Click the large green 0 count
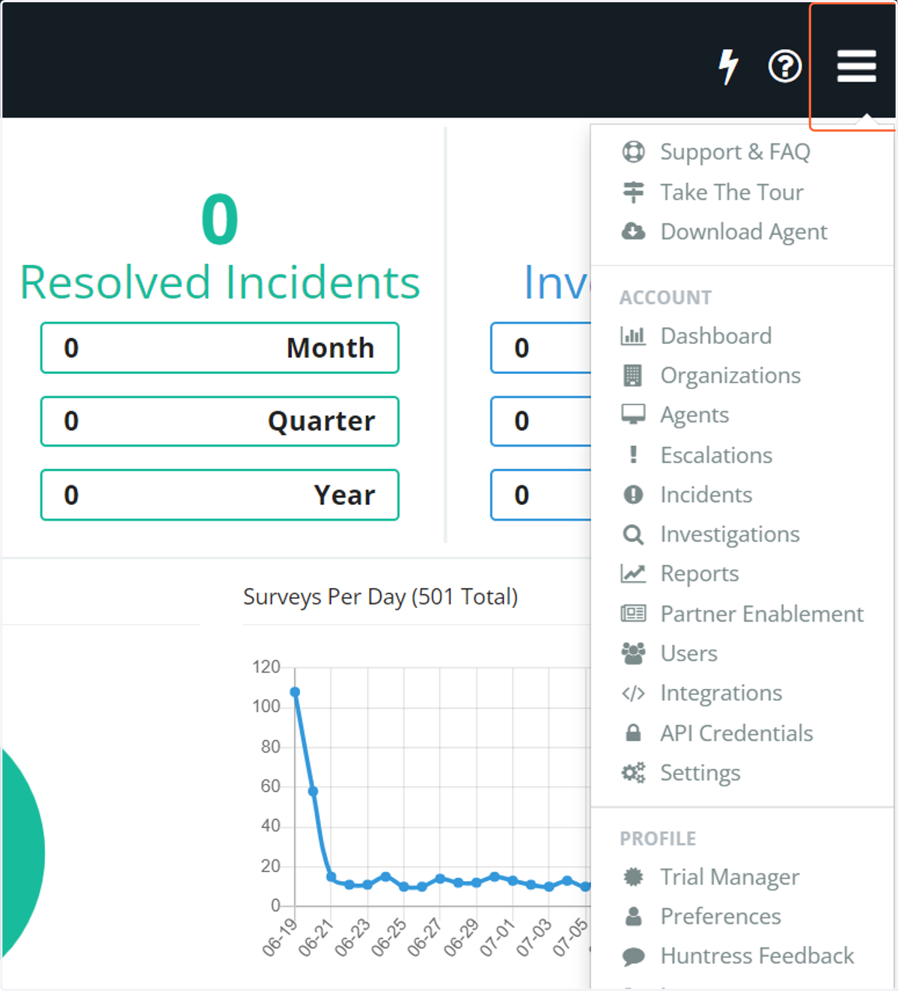898x991 pixels. tap(220, 219)
